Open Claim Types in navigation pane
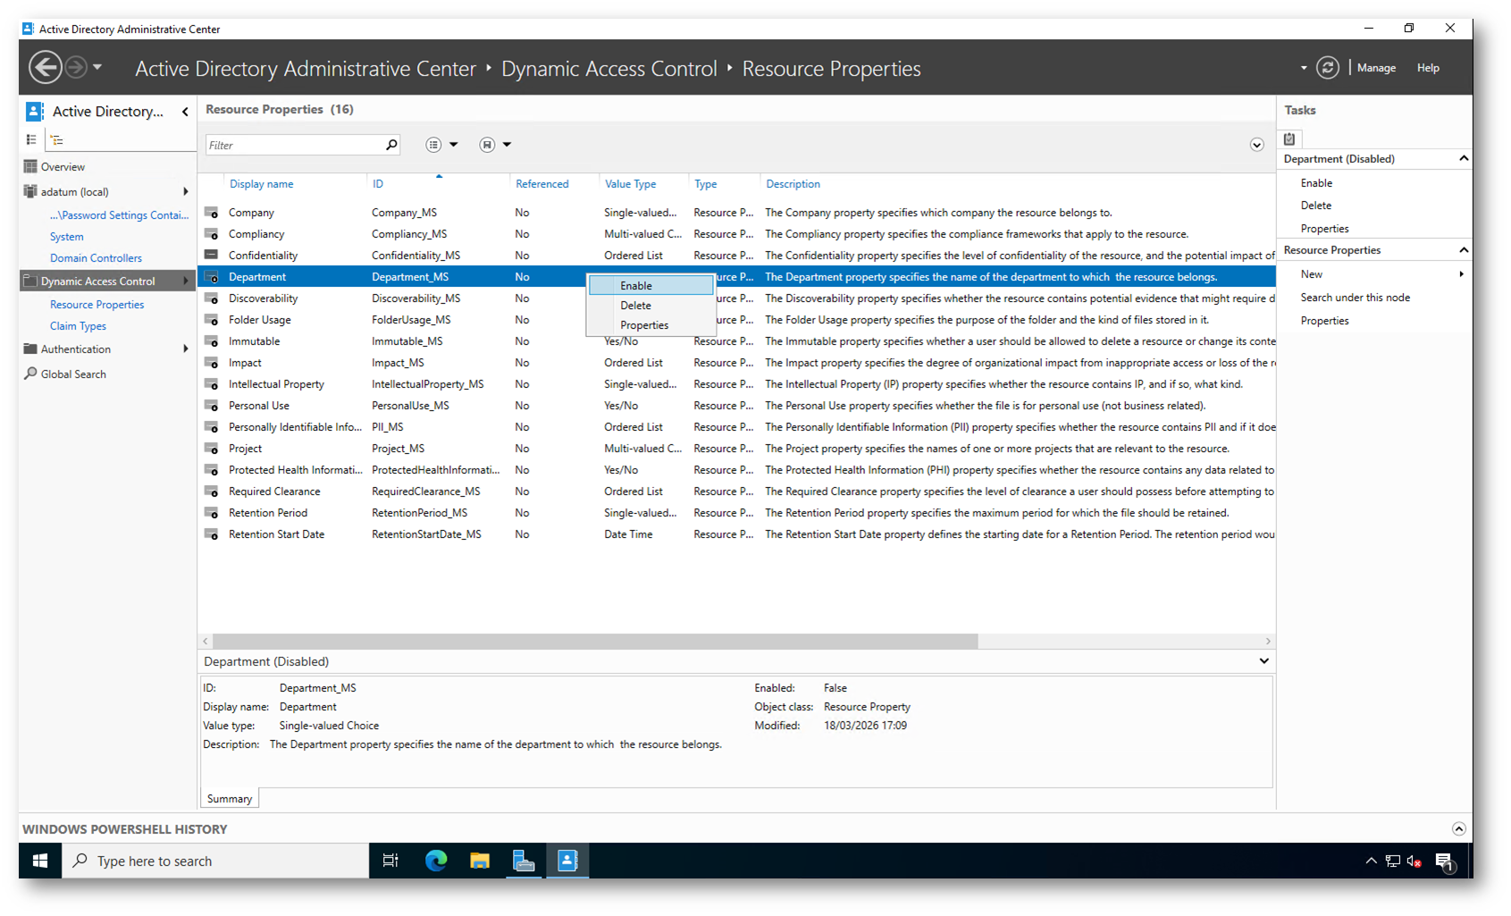 [x=78, y=326]
